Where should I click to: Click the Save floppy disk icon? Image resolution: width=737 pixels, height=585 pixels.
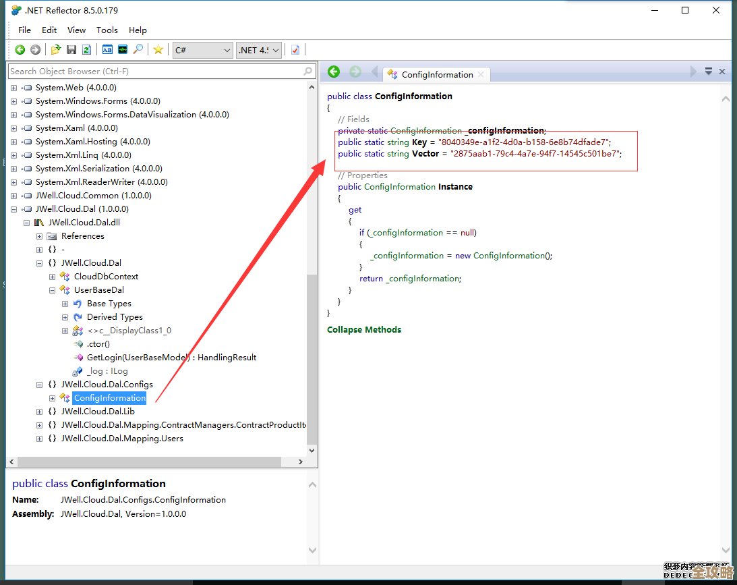[x=71, y=49]
